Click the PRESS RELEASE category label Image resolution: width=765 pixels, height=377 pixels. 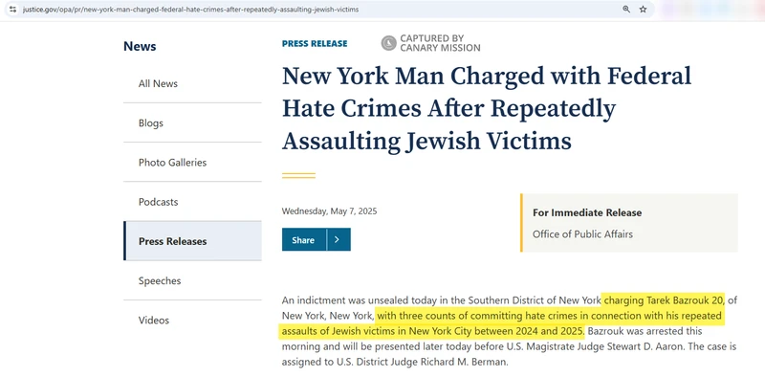(x=315, y=43)
